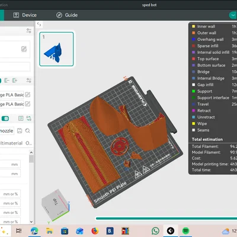Launch Firefox from taskbar
This screenshot has width=237, height=237.
tap(95, 230)
